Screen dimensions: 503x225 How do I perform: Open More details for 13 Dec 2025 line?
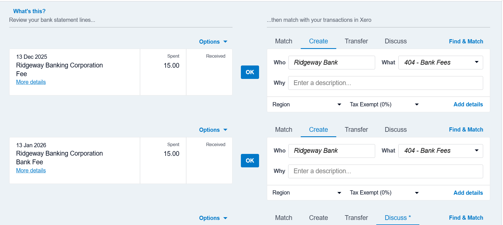click(31, 82)
